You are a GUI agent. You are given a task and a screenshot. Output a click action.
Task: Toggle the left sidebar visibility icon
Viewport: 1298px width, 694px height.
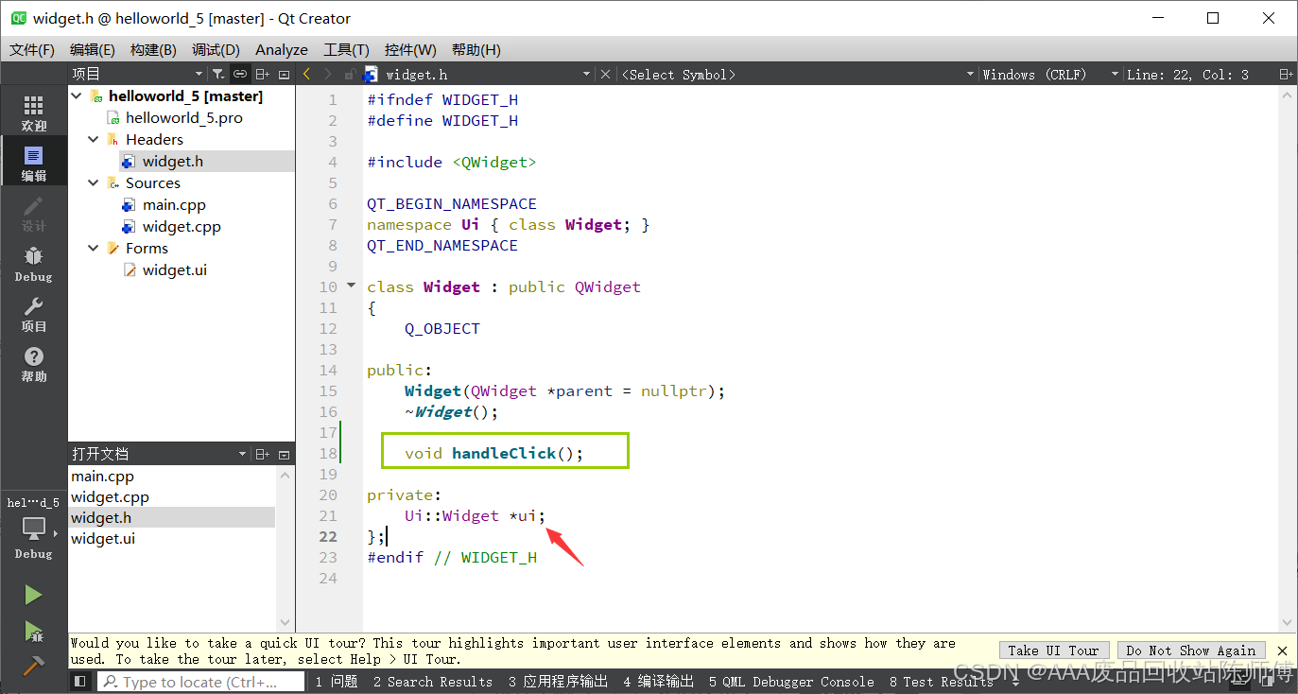[80, 681]
